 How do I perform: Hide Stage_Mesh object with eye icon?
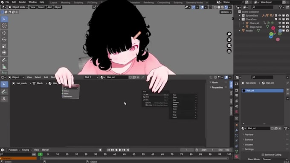[280, 27]
